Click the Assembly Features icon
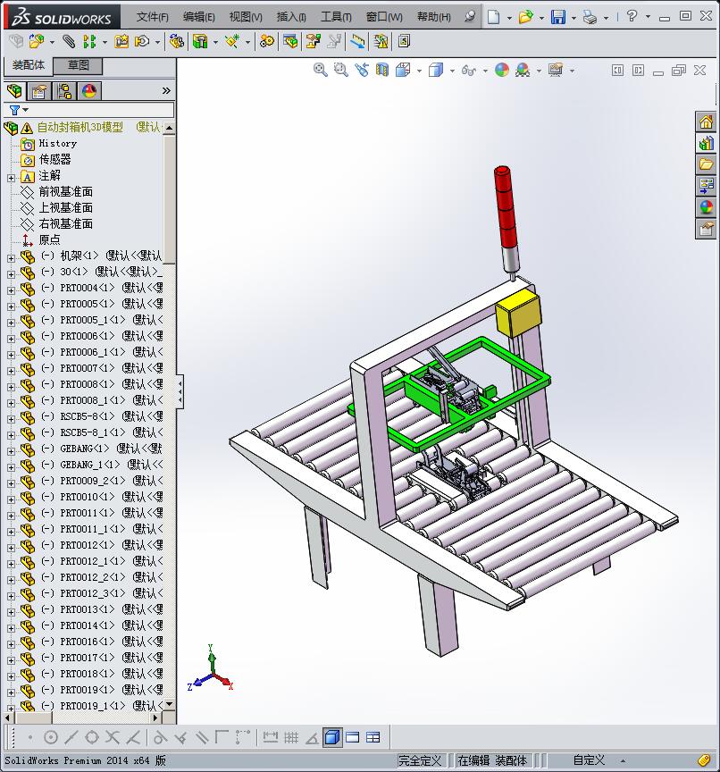 pos(200,41)
